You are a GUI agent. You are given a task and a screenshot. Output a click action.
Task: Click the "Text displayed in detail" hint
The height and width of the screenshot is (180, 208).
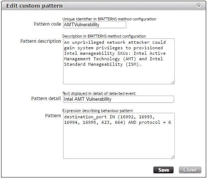[99, 93]
